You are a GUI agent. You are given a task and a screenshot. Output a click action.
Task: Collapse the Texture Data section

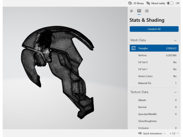175,92
